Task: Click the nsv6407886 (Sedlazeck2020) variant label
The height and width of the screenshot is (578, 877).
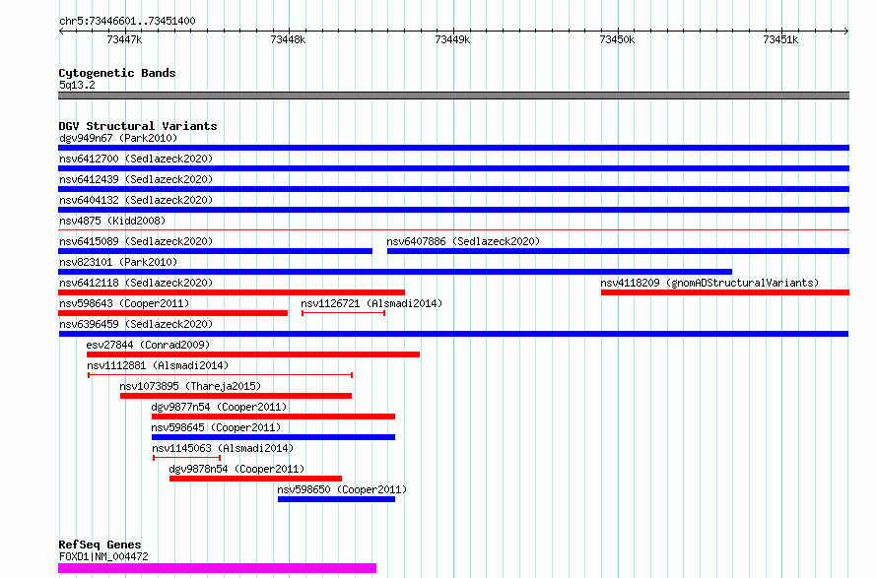Action: click(x=463, y=241)
